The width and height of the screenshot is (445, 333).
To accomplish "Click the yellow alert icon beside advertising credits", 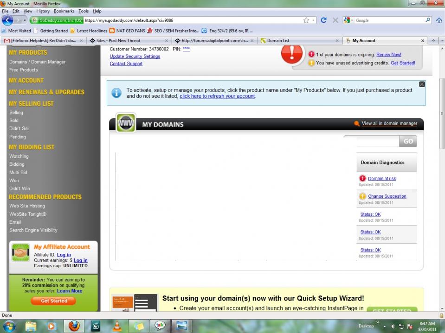I will [x=311, y=63].
